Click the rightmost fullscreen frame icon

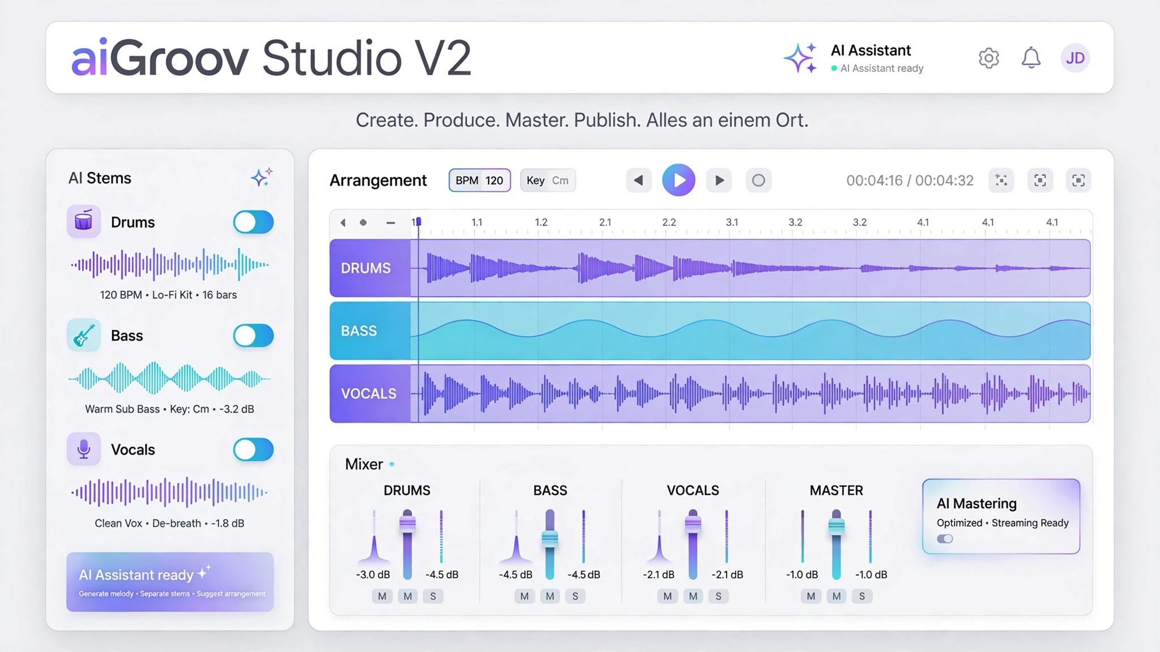[1078, 181]
